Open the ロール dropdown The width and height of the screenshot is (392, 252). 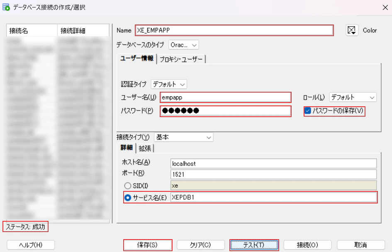tap(353, 97)
